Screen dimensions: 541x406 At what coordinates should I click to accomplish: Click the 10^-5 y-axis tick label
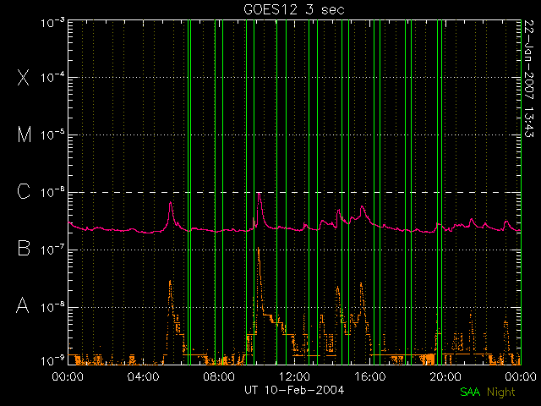click(x=52, y=134)
